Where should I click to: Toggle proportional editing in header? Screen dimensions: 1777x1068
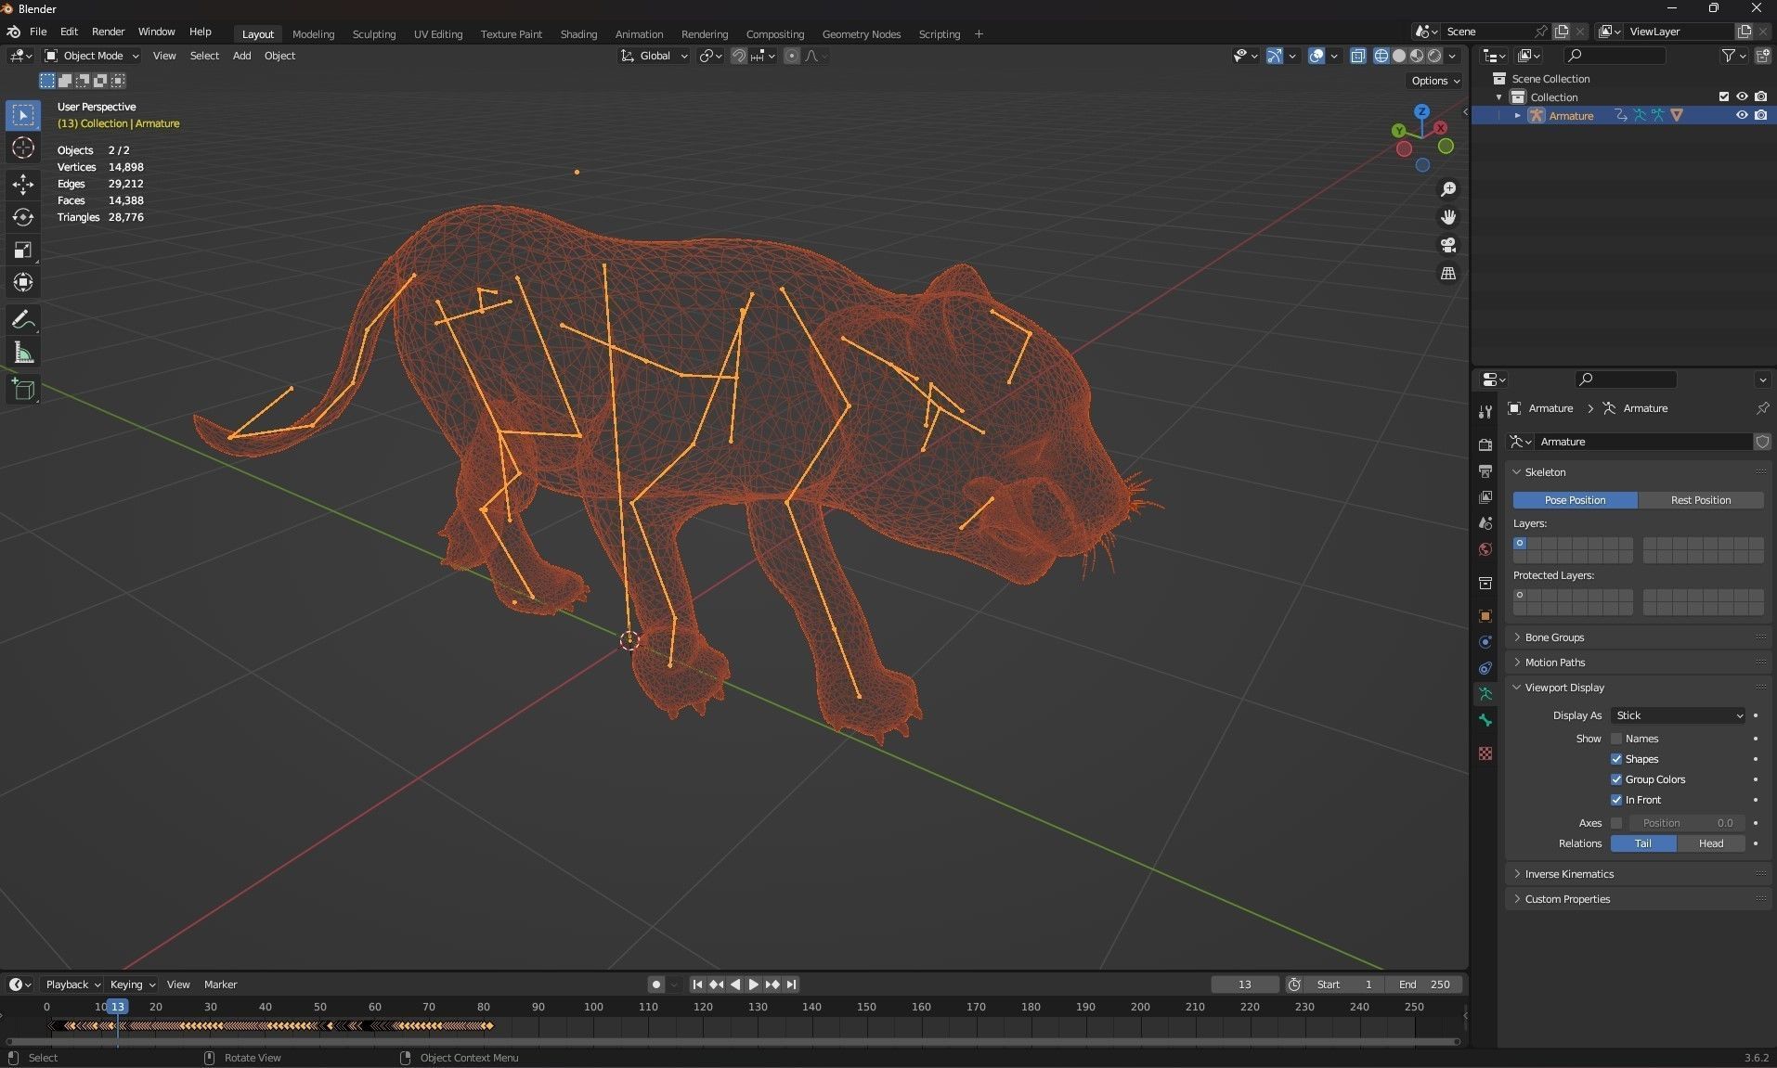tap(792, 56)
